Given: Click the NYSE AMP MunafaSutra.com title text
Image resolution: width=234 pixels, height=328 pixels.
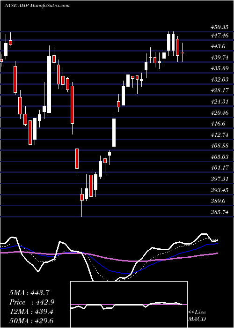Looking at the screenshot, I should pos(37,6).
